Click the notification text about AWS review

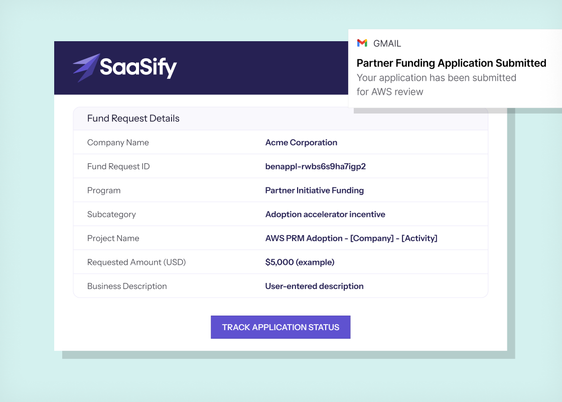(x=436, y=85)
